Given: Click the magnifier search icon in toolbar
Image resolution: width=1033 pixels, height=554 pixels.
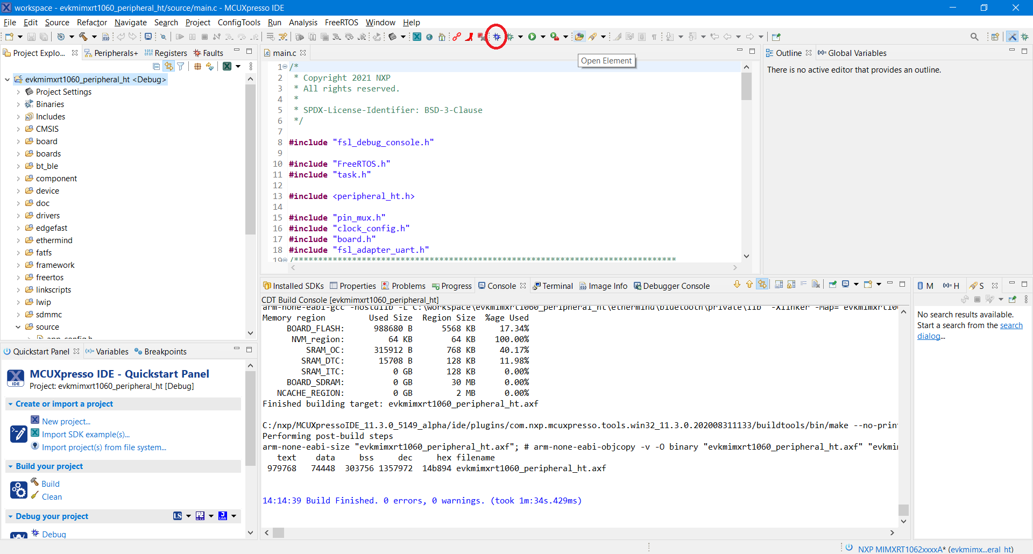Looking at the screenshot, I should [974, 37].
